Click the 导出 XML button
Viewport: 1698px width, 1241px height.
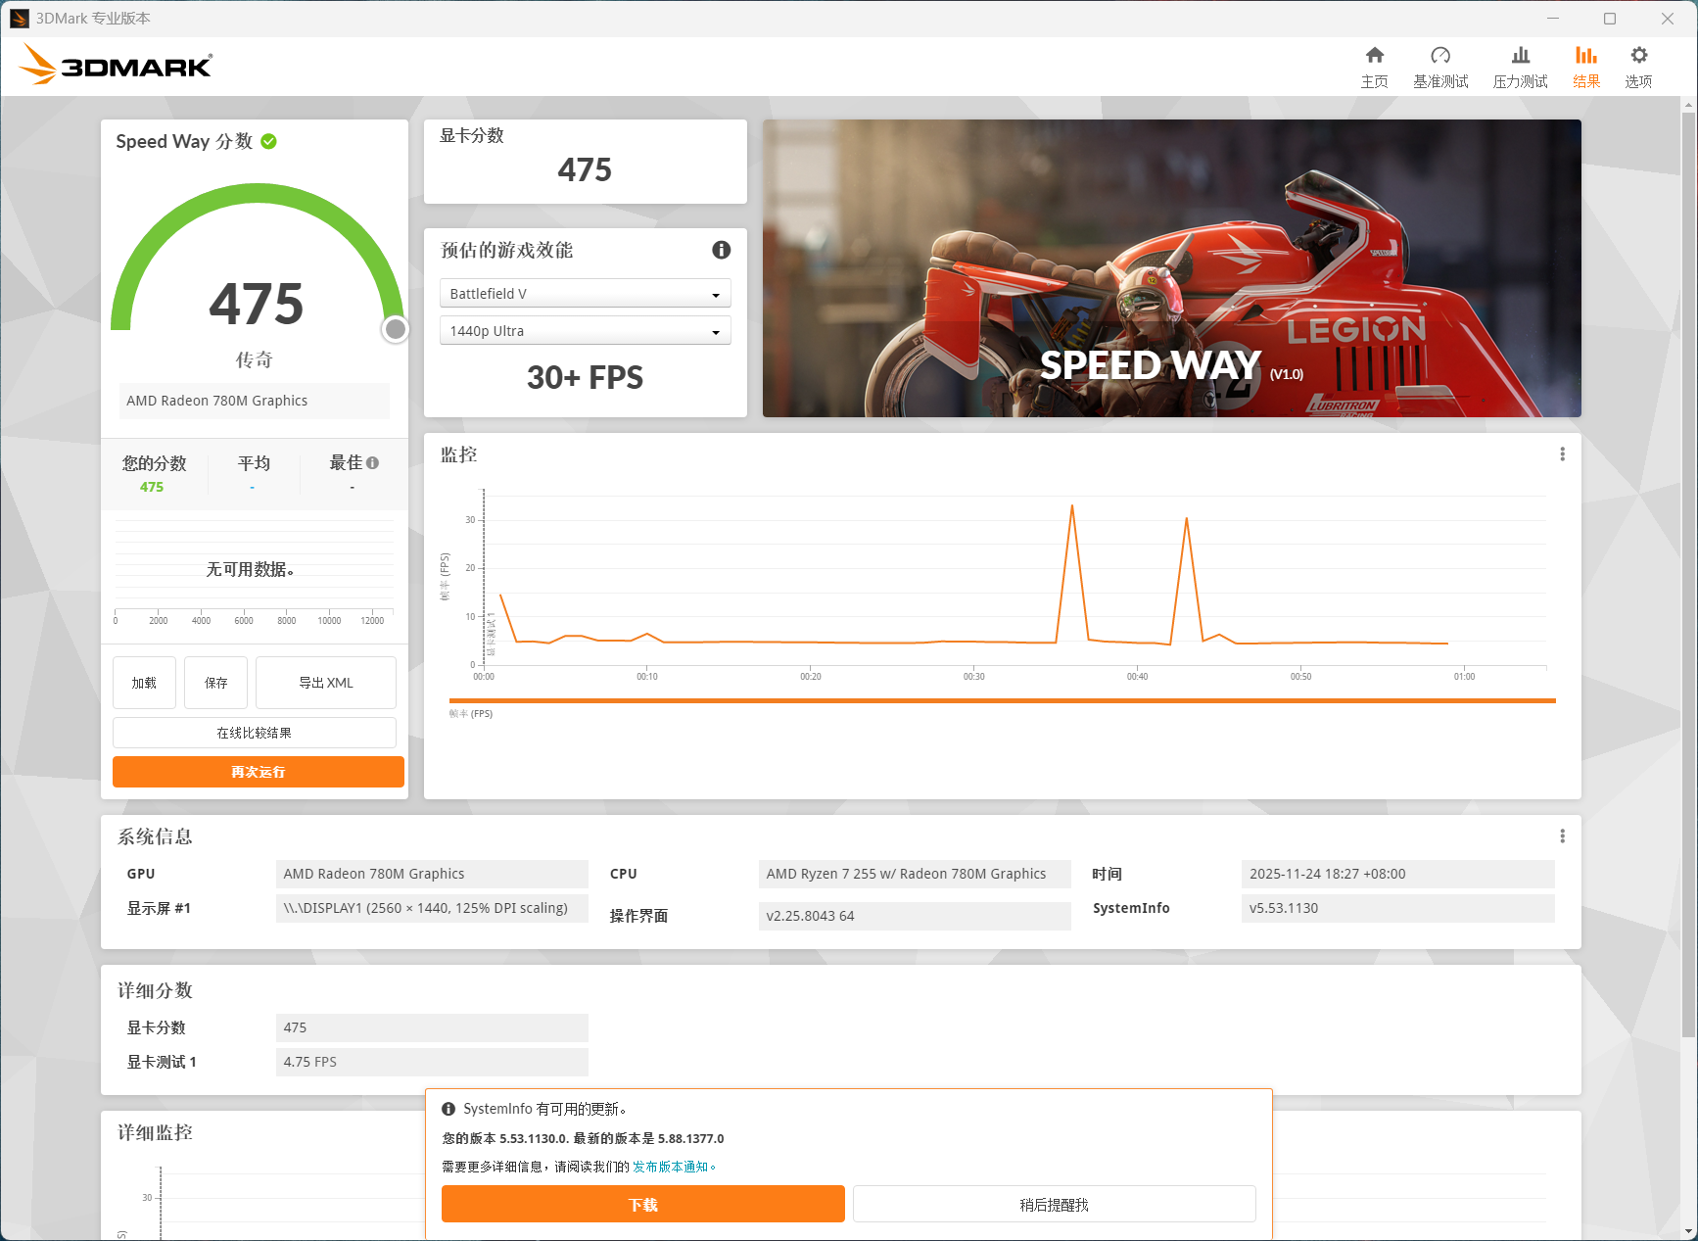tap(326, 683)
